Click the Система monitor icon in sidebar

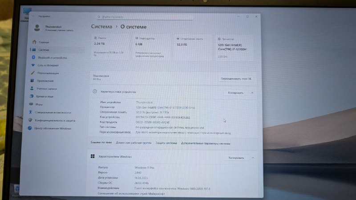coord(34,50)
